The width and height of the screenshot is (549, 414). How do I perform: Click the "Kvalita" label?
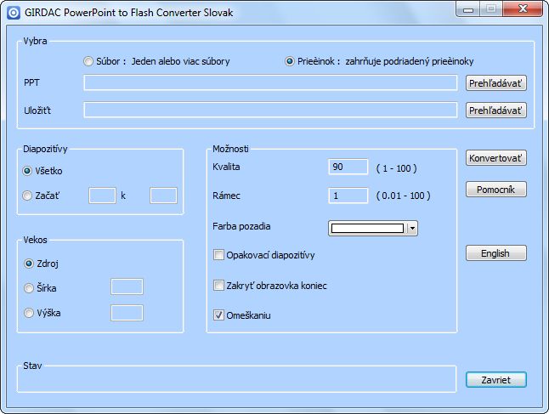[x=226, y=167]
